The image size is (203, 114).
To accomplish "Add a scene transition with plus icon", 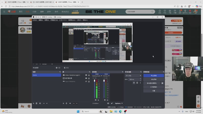I will click(x=134, y=83).
